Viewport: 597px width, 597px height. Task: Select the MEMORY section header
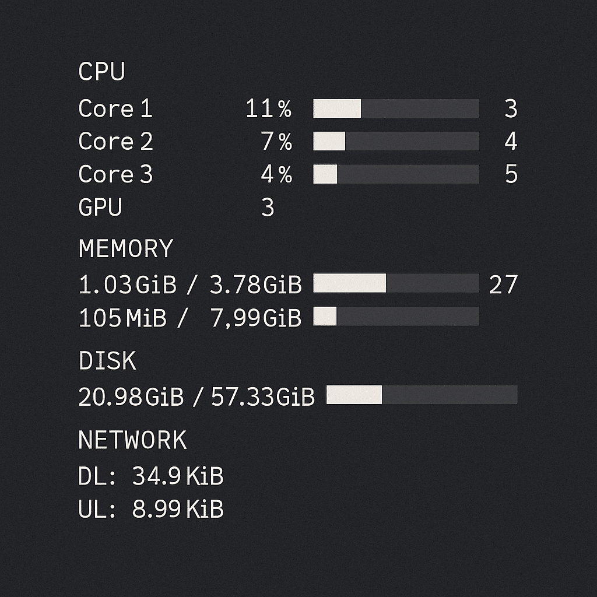coord(125,248)
